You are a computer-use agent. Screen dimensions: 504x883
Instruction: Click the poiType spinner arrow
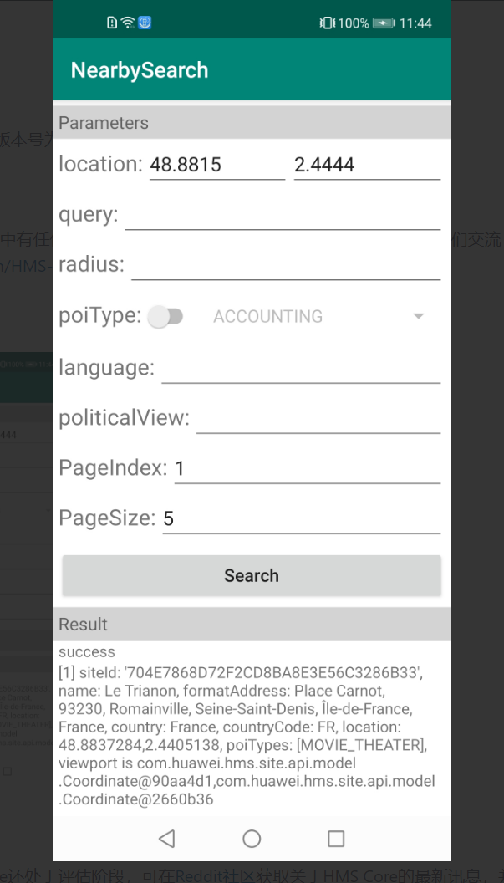(x=419, y=316)
